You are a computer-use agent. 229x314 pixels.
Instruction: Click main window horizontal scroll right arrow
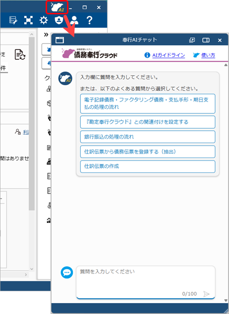pyautogui.click(x=26, y=275)
